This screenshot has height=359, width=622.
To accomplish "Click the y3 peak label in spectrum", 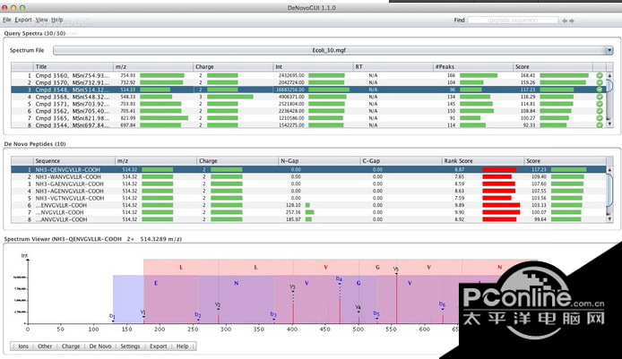I will (292, 286).
